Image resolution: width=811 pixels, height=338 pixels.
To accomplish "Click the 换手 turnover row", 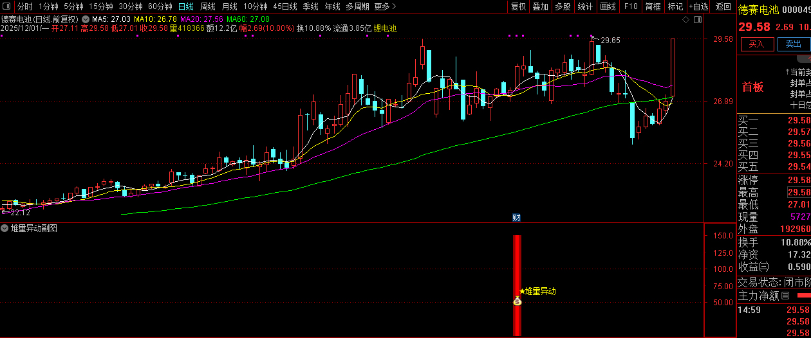I will tap(774, 242).
